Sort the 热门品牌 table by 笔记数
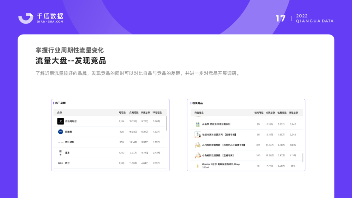The height and width of the screenshot is (198, 352). tap(121, 112)
